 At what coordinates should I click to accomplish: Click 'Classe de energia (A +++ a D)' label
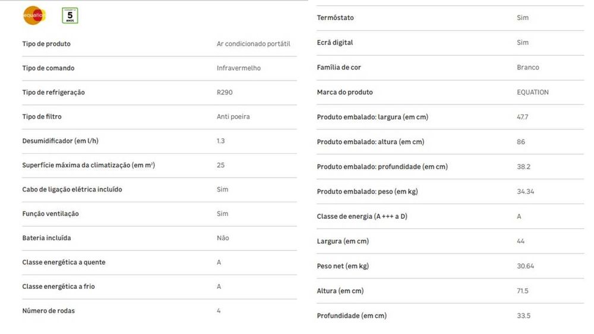click(x=362, y=217)
